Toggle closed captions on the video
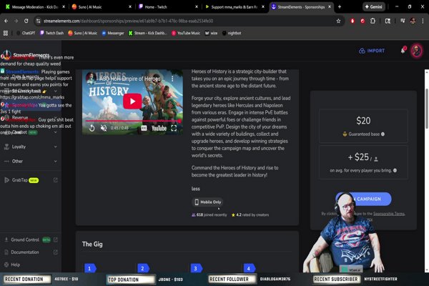This screenshot has height=286, width=429. point(144,128)
